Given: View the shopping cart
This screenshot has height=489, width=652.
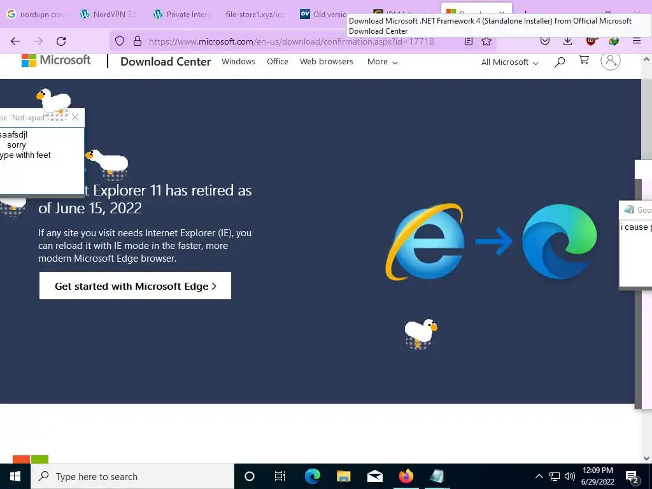Looking at the screenshot, I should pos(585,60).
